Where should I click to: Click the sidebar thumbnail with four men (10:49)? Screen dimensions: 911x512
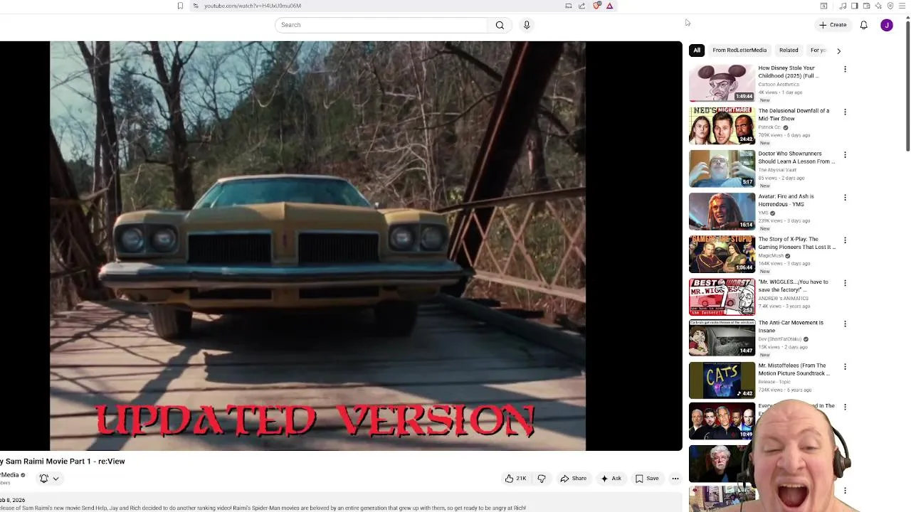[x=722, y=422]
